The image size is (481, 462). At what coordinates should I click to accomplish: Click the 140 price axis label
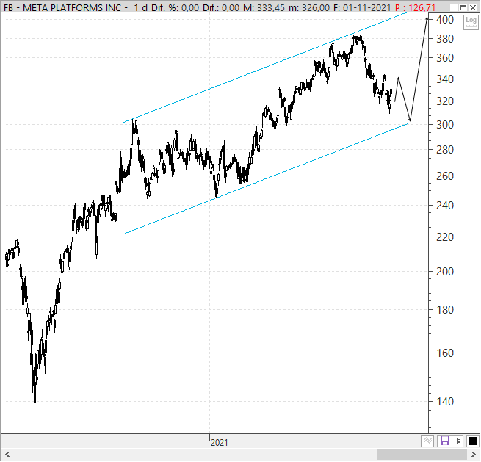(x=445, y=401)
